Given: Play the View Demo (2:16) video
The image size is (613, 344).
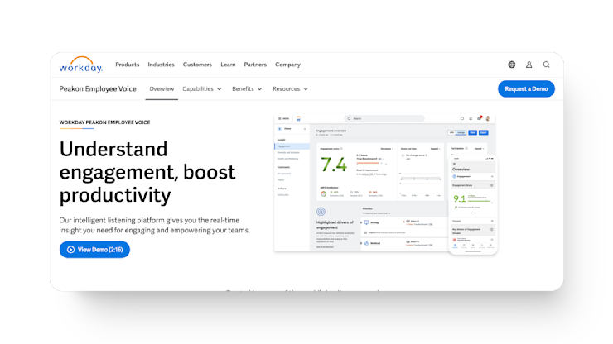Looking at the screenshot, I should coord(94,250).
